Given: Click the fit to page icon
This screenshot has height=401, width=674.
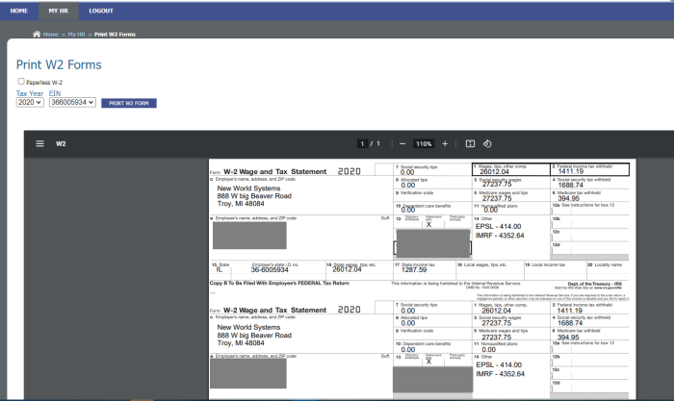Looking at the screenshot, I should point(471,143).
